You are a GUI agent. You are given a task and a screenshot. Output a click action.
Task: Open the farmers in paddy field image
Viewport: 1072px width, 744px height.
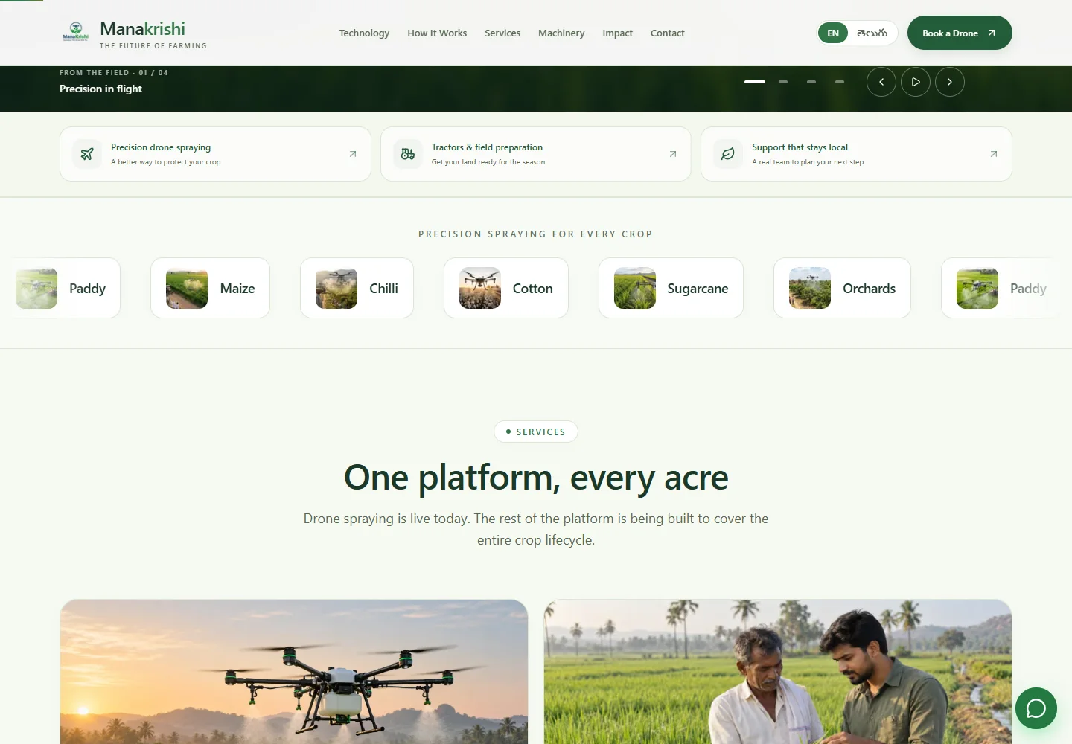tap(778, 672)
